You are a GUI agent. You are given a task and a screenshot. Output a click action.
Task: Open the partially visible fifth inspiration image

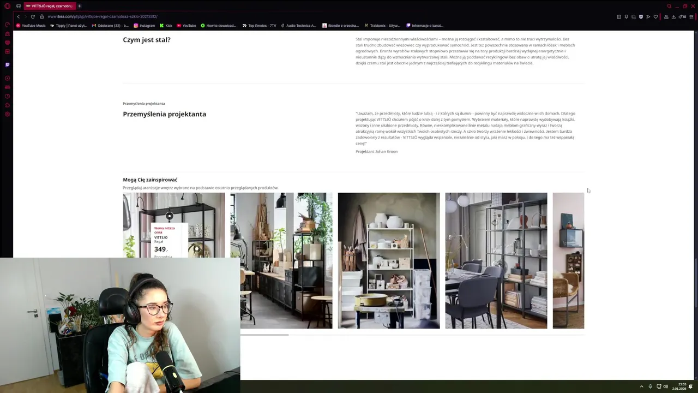568,260
